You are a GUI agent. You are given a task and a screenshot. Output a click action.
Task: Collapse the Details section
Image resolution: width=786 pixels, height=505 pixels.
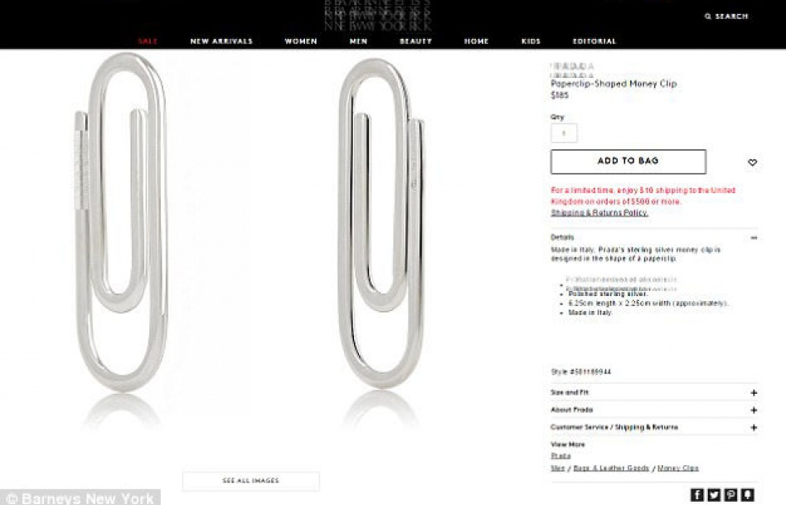pos(754,238)
